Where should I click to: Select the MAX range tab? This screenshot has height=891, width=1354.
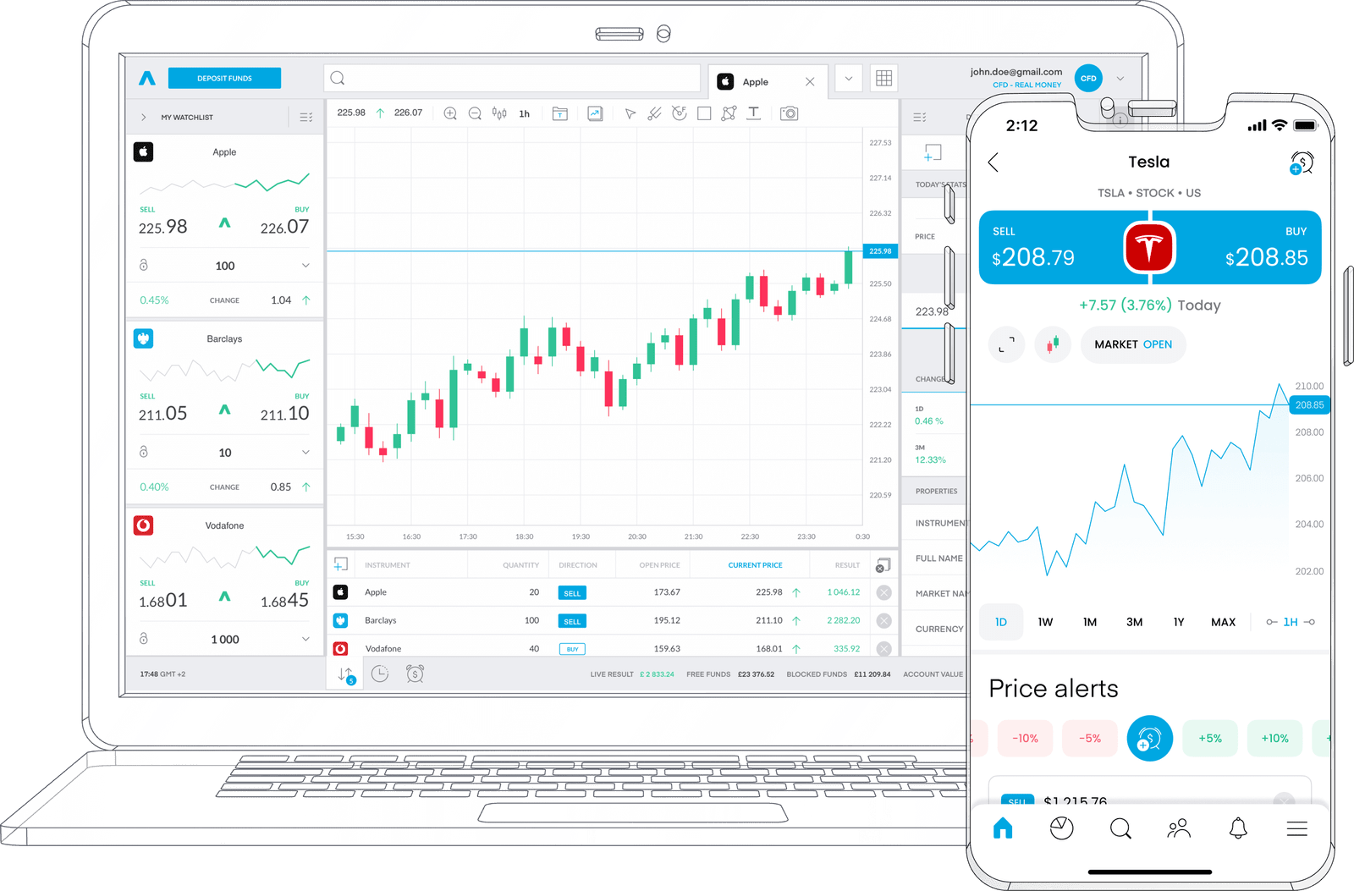(1223, 622)
